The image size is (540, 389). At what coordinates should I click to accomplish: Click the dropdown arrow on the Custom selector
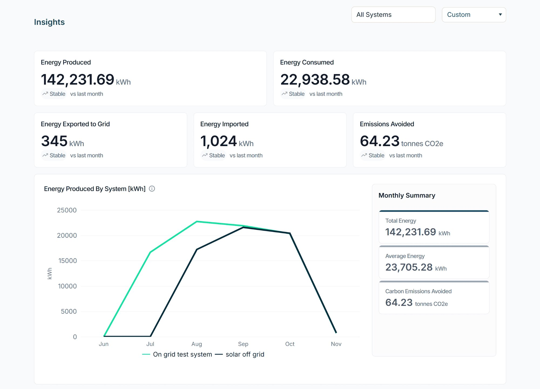(501, 15)
